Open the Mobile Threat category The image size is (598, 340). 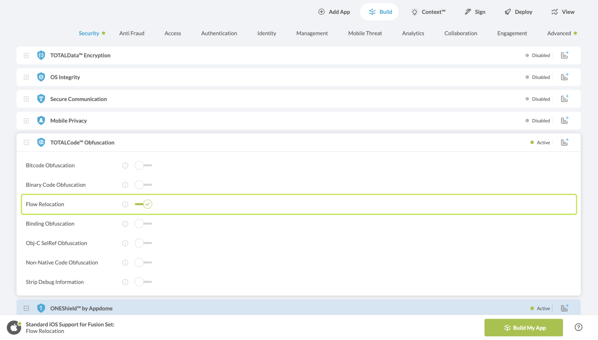pyautogui.click(x=365, y=33)
